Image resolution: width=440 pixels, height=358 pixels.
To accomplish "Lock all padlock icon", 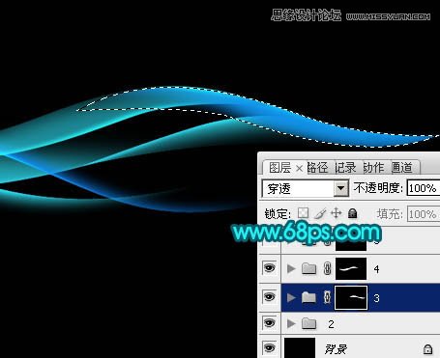I will (x=353, y=213).
